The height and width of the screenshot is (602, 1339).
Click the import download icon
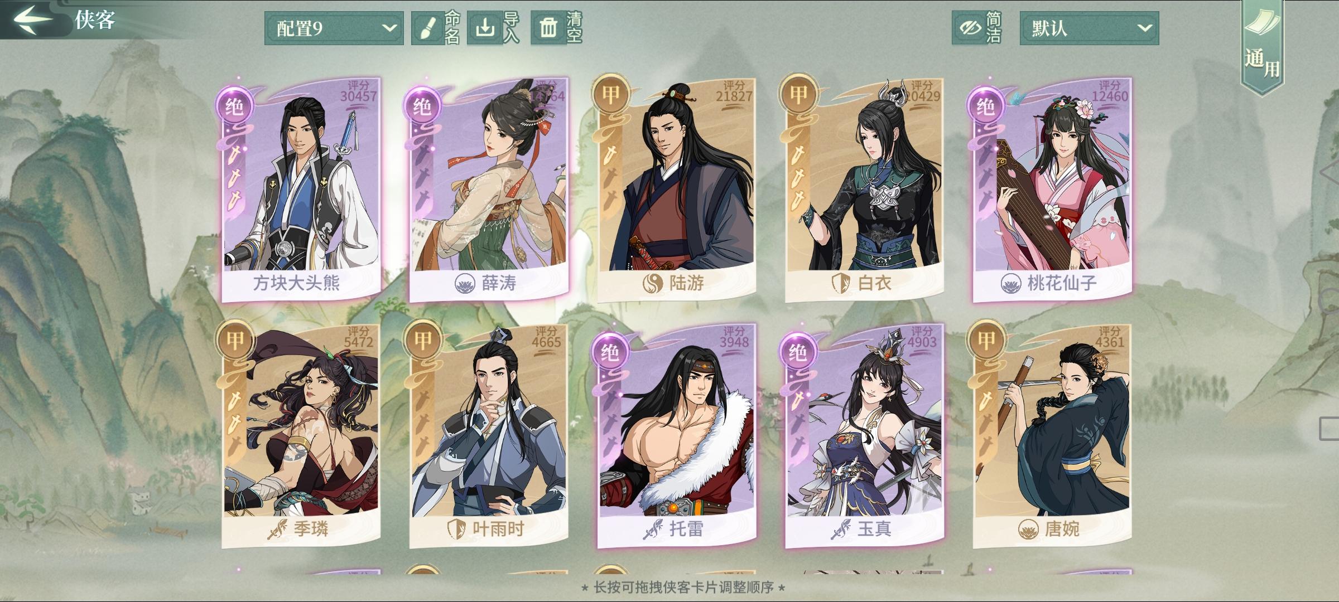click(484, 28)
